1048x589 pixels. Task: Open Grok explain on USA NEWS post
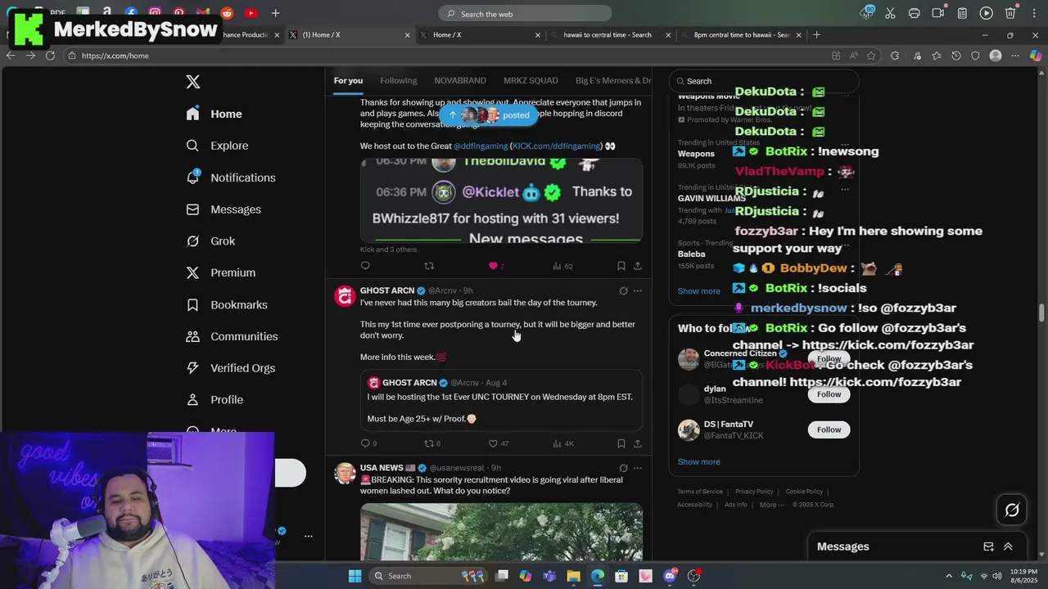(x=623, y=468)
